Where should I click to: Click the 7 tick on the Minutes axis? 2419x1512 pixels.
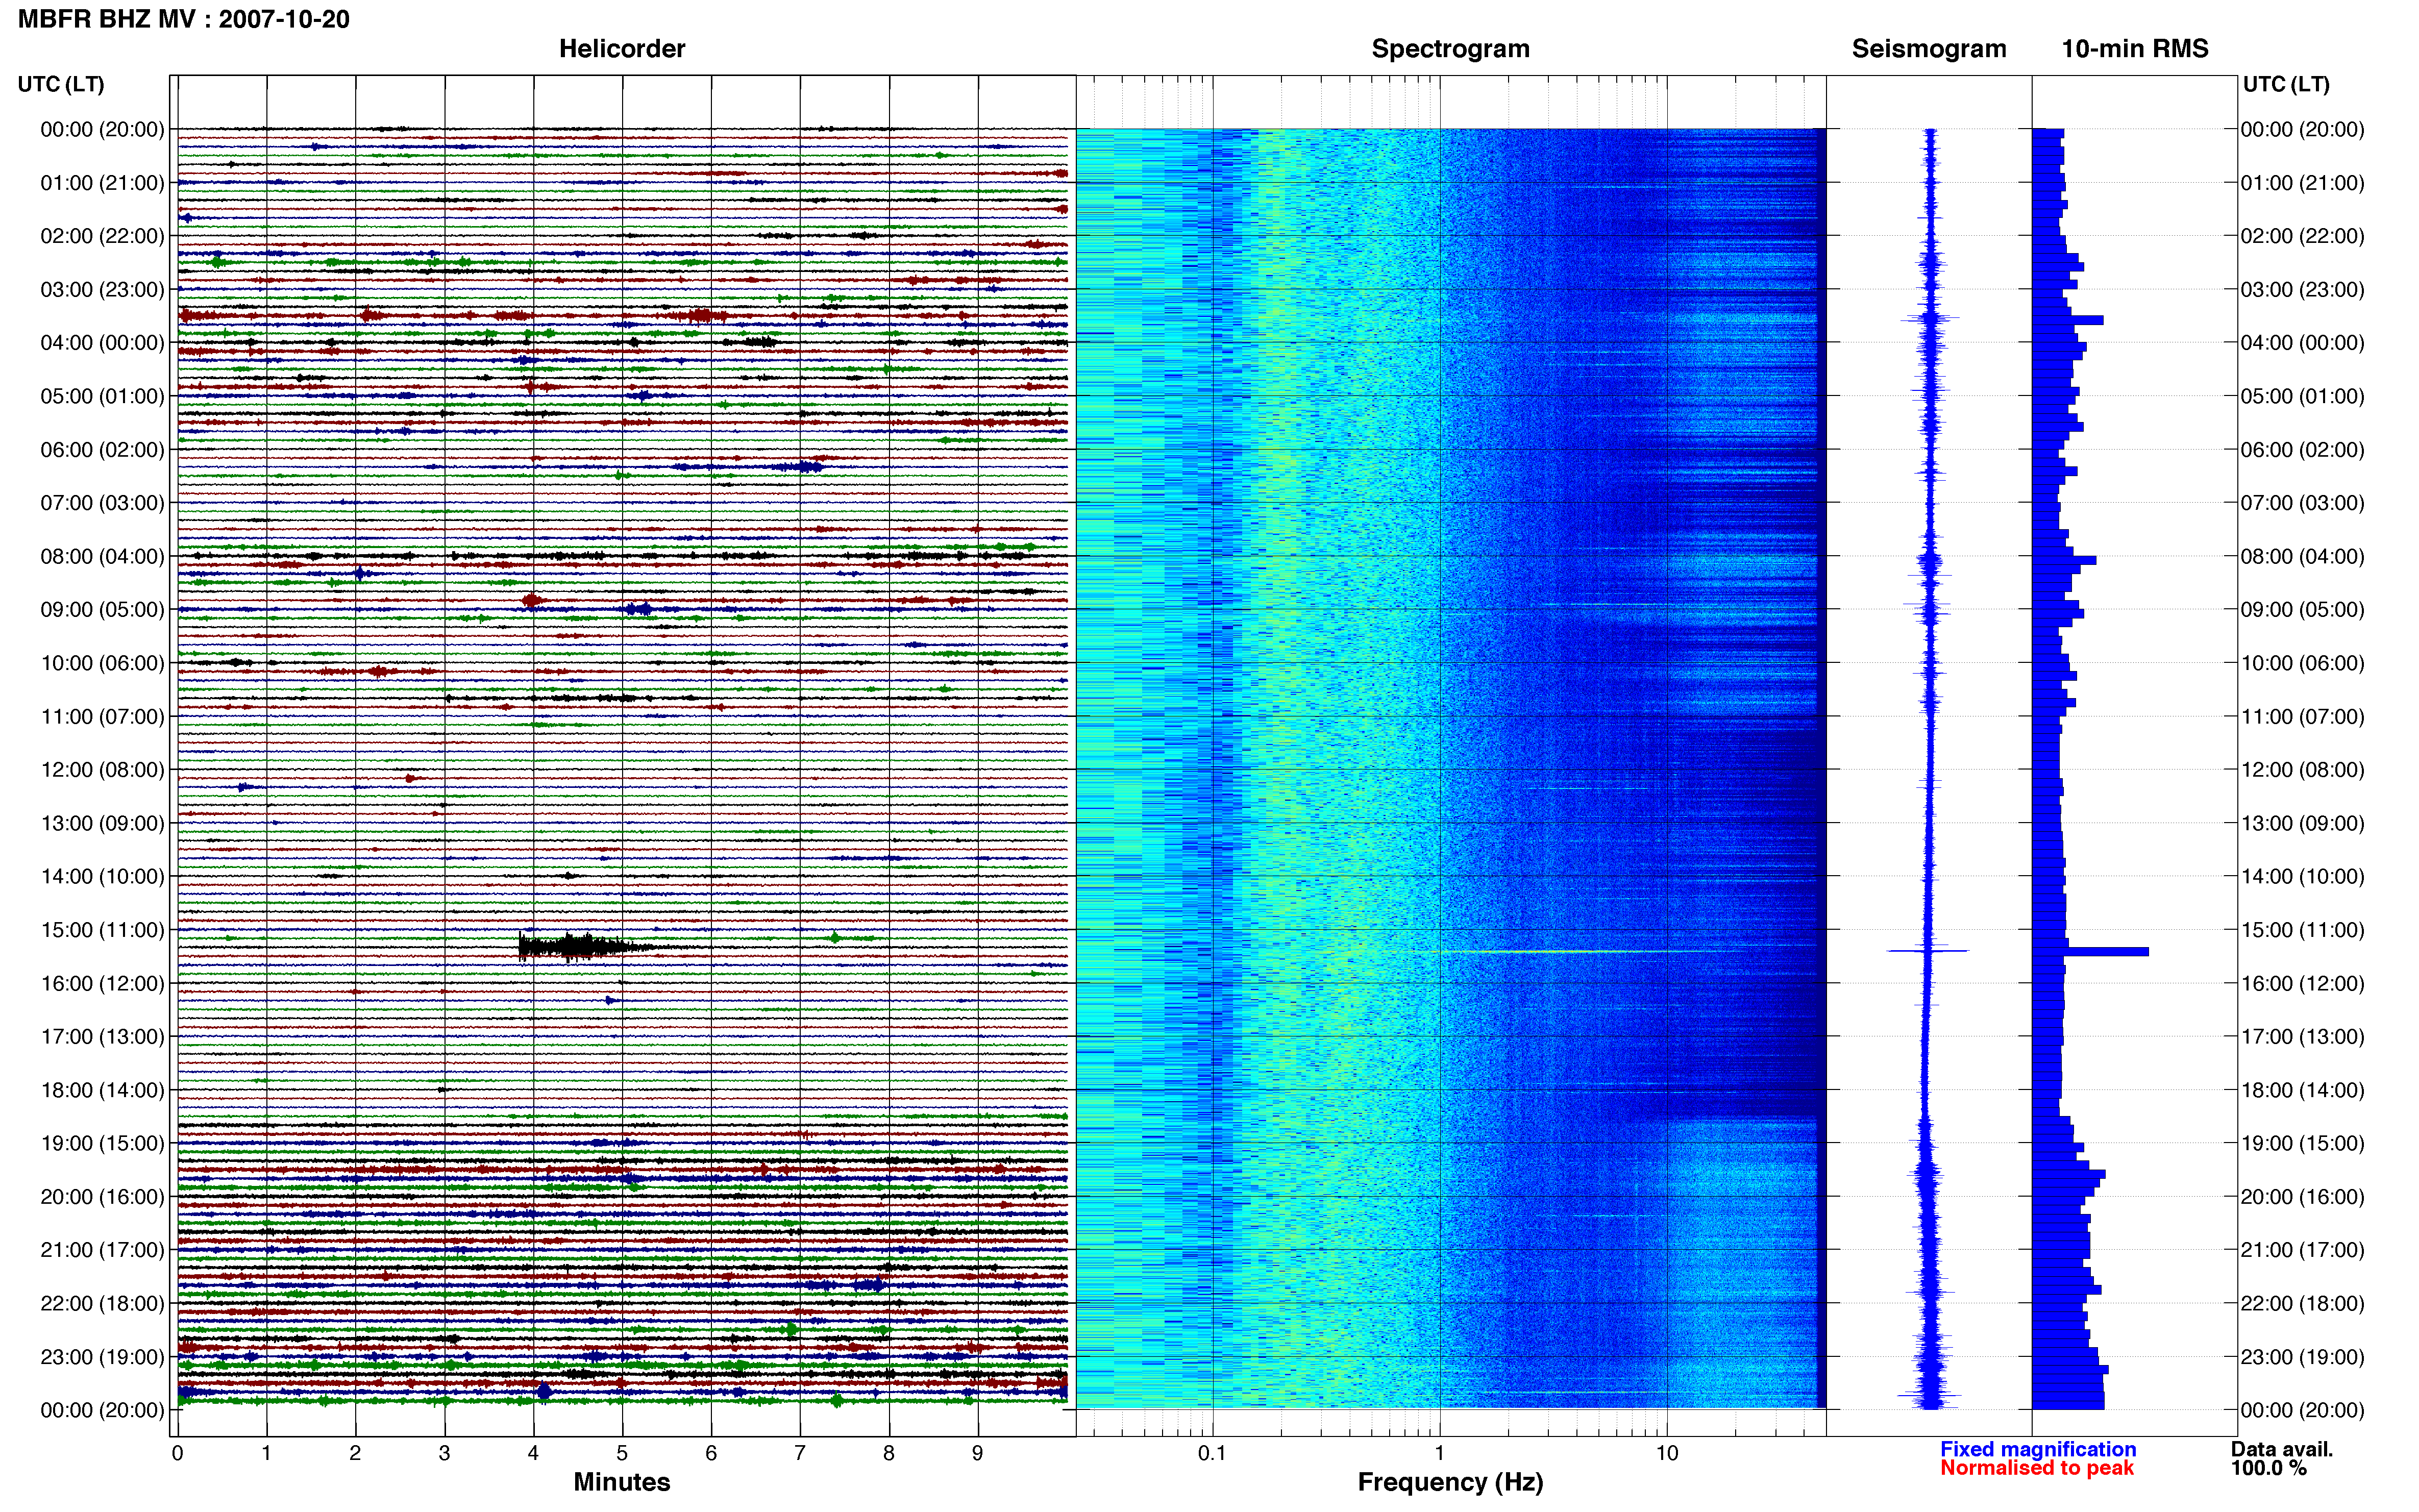(800, 1453)
